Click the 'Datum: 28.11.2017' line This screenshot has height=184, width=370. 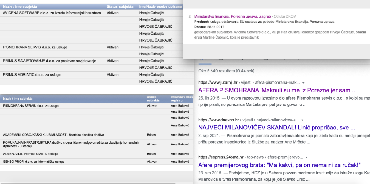tap(209, 27)
